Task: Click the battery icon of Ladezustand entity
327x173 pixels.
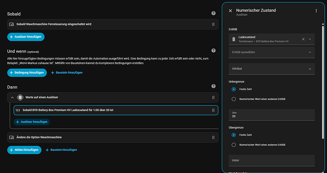Action: pyautogui.click(x=234, y=39)
